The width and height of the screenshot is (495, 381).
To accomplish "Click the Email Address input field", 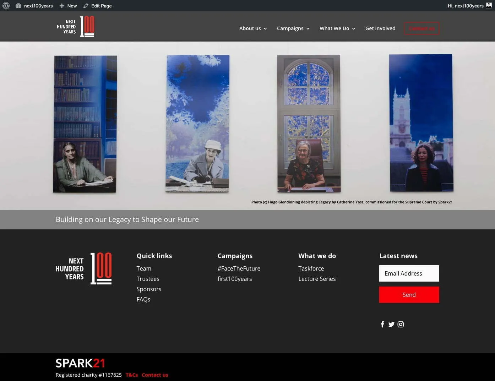I will 409,273.
